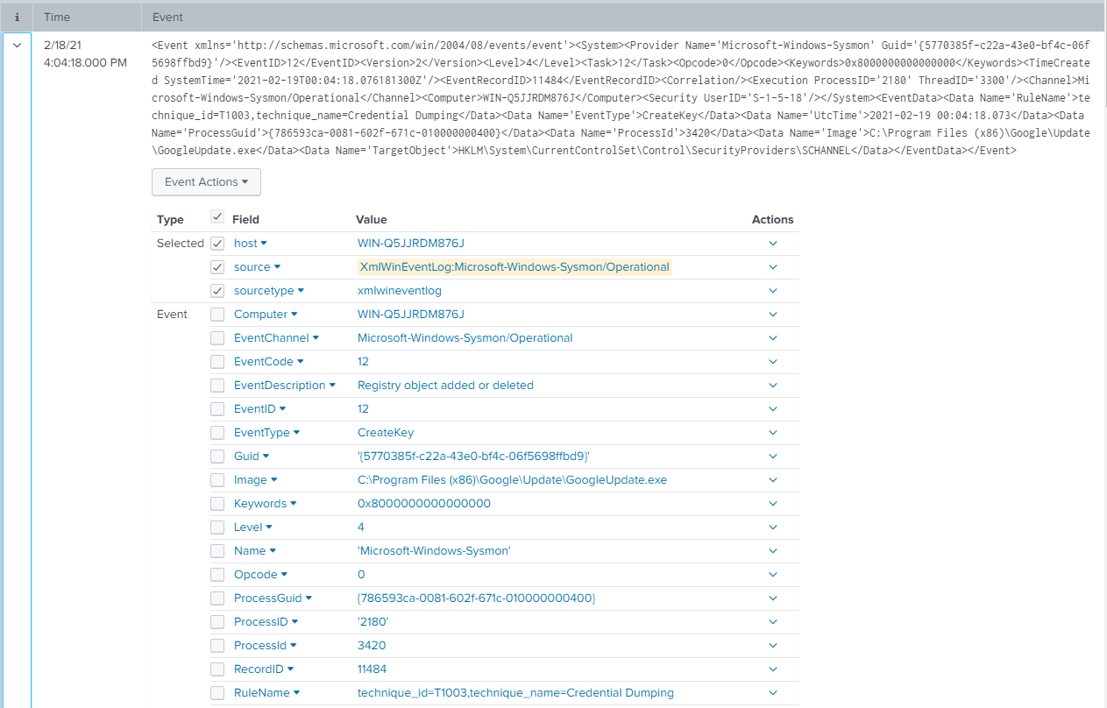This screenshot has width=1107, height=708.
Task: Open actions chevron for Image row
Action: [x=772, y=480]
